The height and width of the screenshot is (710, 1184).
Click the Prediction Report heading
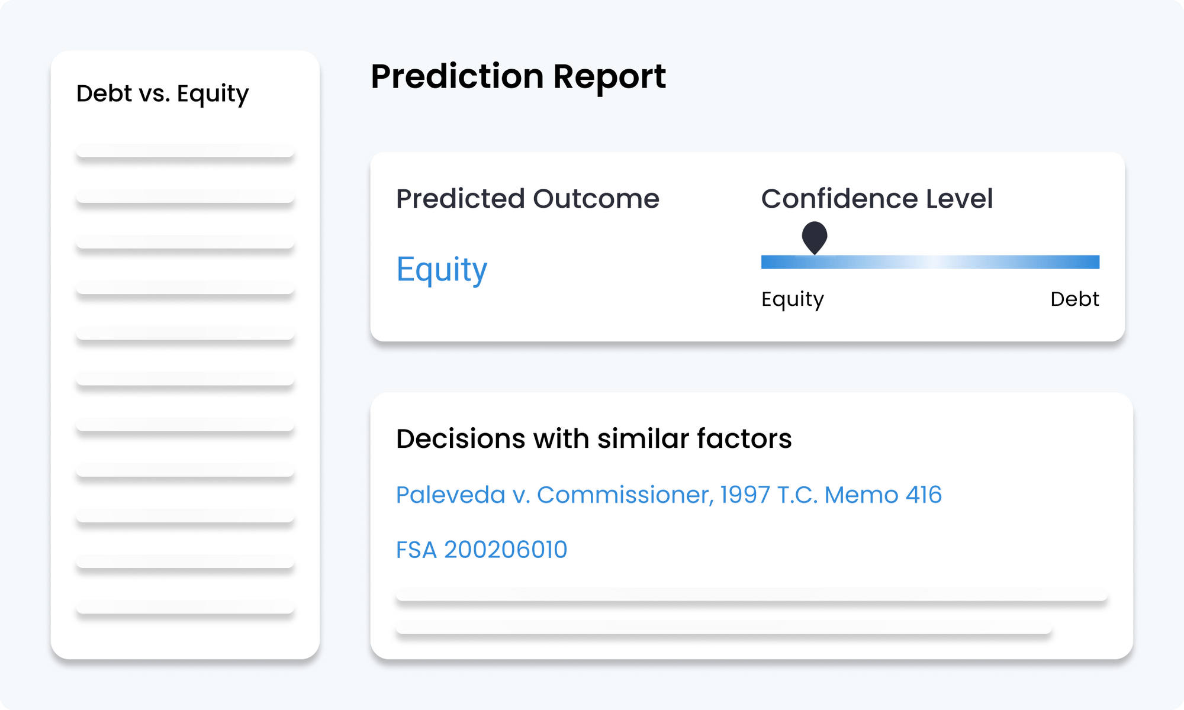pos(518,76)
